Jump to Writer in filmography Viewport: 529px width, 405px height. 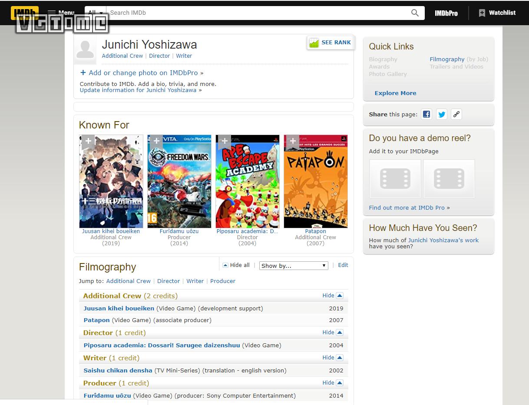point(195,281)
